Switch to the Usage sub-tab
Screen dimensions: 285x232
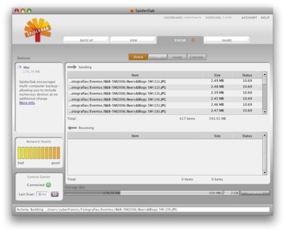point(177,57)
